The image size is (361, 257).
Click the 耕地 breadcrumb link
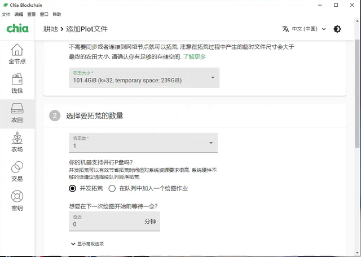(x=50, y=29)
